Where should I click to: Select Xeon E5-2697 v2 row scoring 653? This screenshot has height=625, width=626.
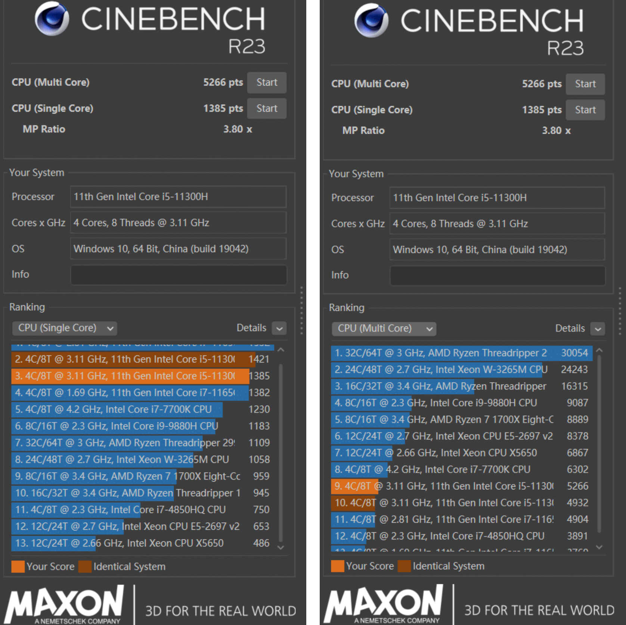[143, 527]
